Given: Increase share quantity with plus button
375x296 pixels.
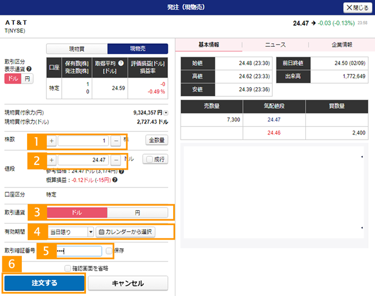Looking at the screenshot, I should tap(52, 141).
